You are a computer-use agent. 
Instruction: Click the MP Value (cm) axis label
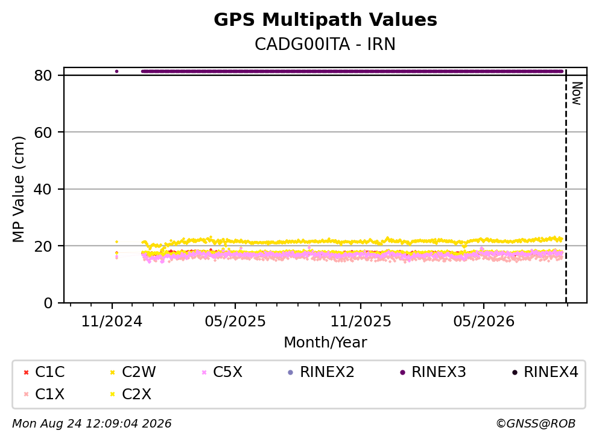[x=18, y=189]
